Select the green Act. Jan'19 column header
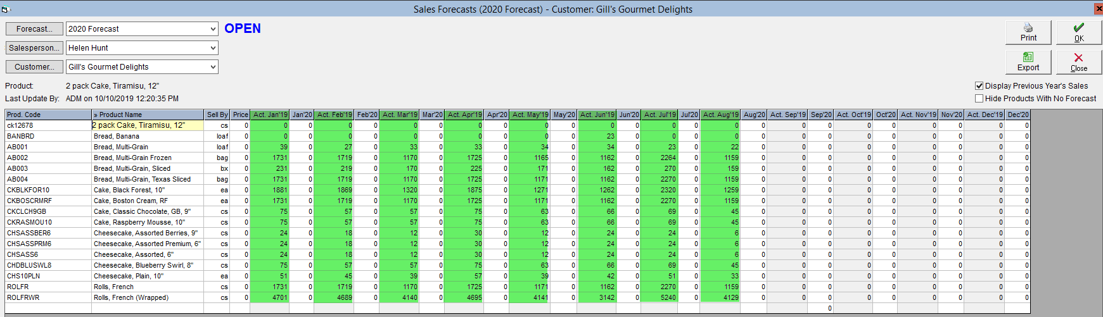The width and height of the screenshot is (1103, 317). pos(270,115)
